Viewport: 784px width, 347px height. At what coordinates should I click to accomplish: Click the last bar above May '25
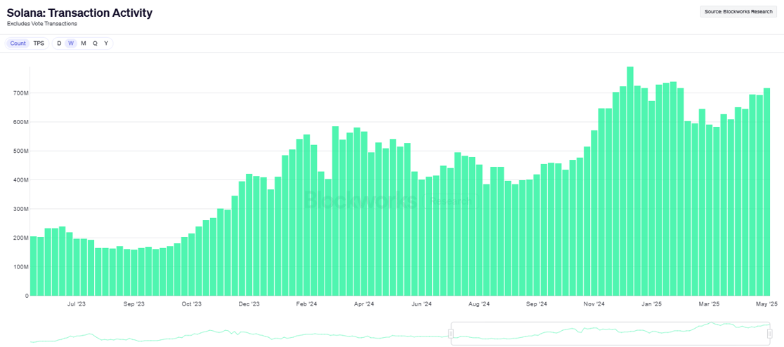(766, 191)
